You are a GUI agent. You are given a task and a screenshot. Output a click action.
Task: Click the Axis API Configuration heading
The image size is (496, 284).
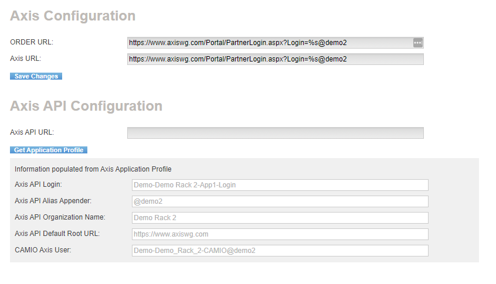coord(86,106)
